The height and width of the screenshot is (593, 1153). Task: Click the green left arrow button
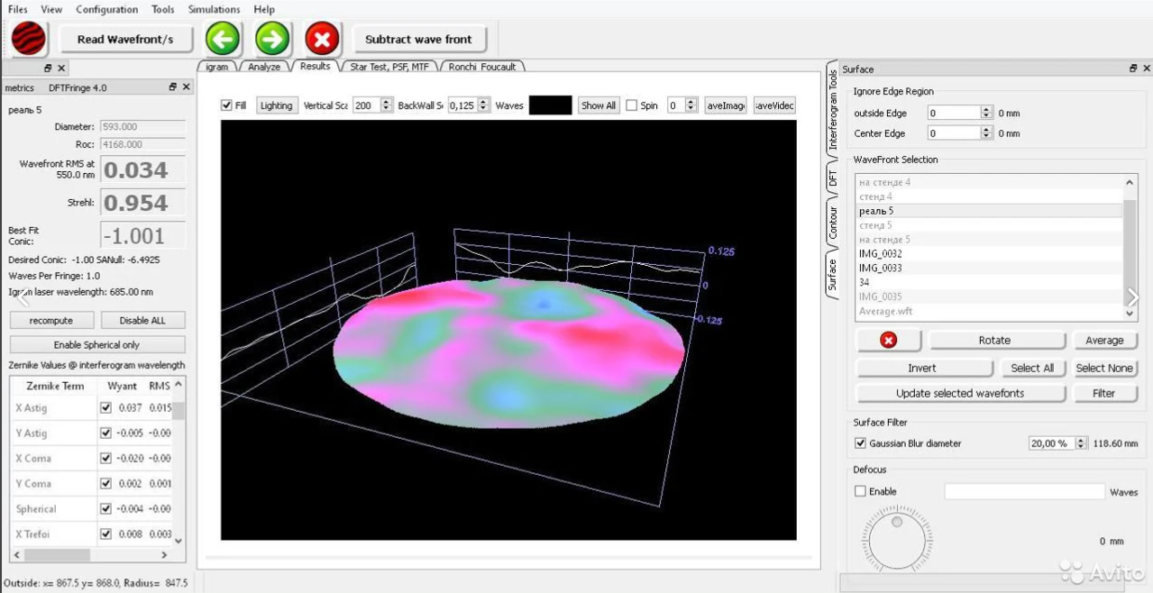tap(222, 39)
